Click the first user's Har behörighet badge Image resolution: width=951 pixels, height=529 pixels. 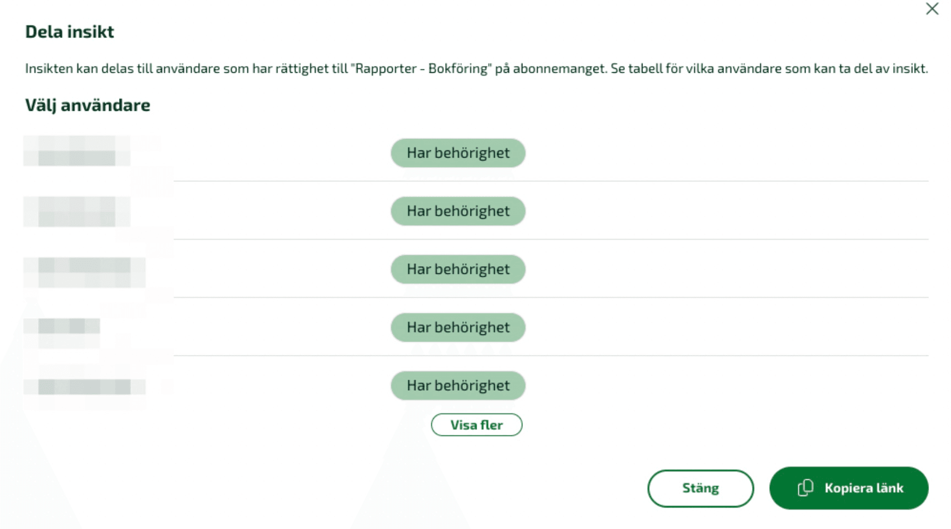458,153
